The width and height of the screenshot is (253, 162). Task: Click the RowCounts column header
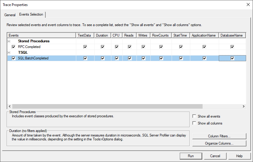[x=161, y=35]
